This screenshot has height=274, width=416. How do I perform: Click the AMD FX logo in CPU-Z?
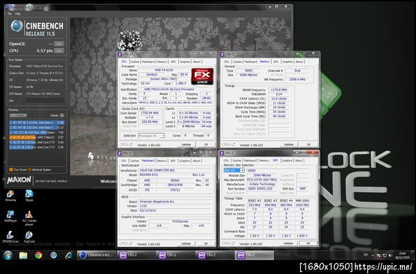click(202, 76)
